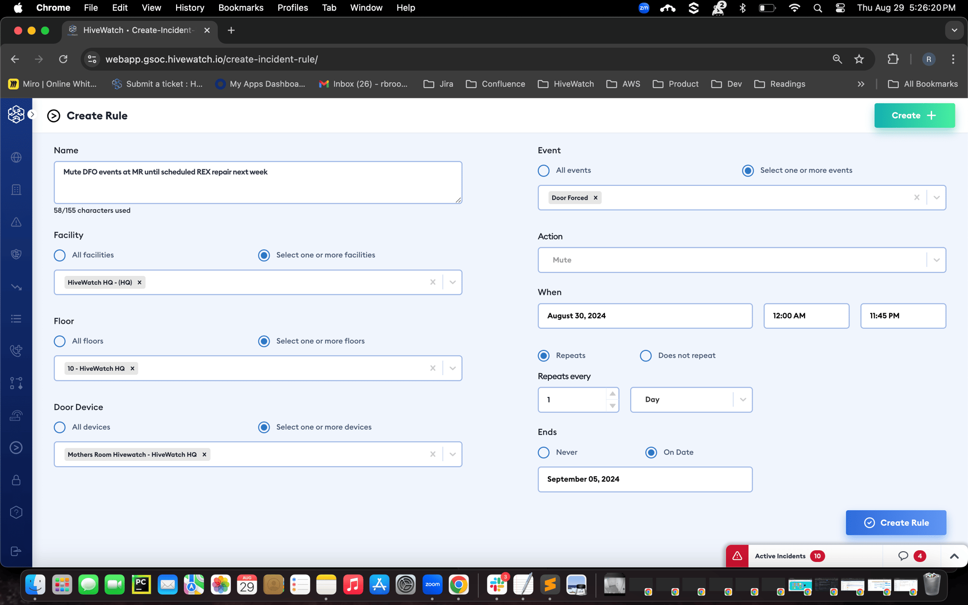
Task: Choose Select one or more events radio
Action: 748,170
